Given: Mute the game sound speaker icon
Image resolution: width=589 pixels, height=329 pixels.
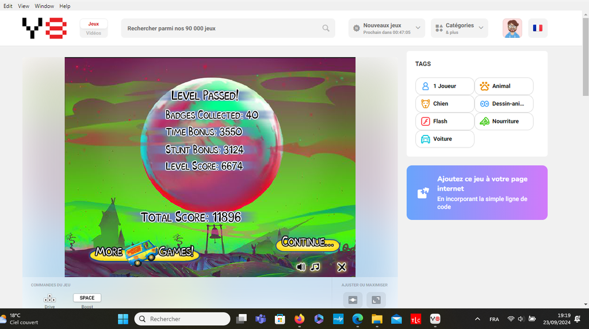Looking at the screenshot, I should pos(301,267).
